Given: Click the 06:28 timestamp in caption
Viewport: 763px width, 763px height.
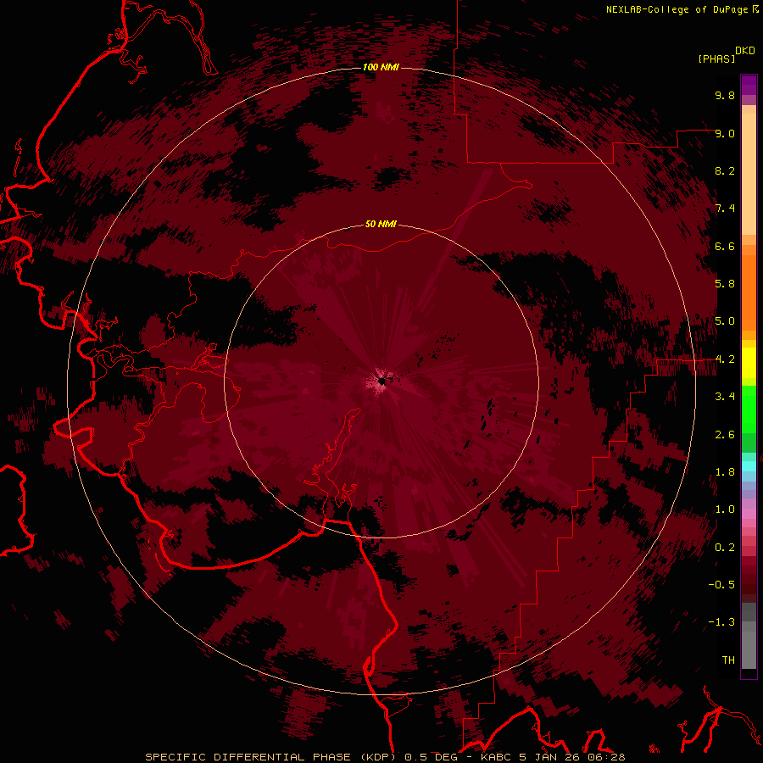Looking at the screenshot, I should tap(606, 757).
